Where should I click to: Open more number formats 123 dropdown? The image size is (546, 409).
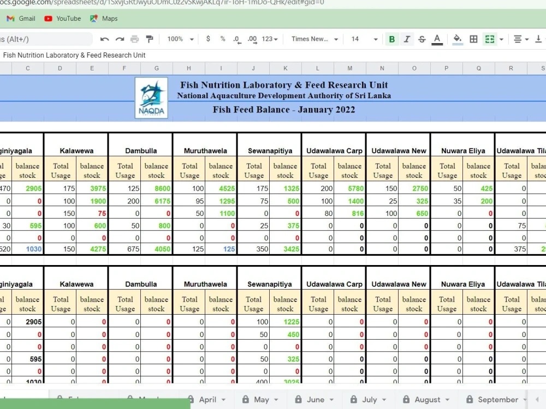[270, 39]
